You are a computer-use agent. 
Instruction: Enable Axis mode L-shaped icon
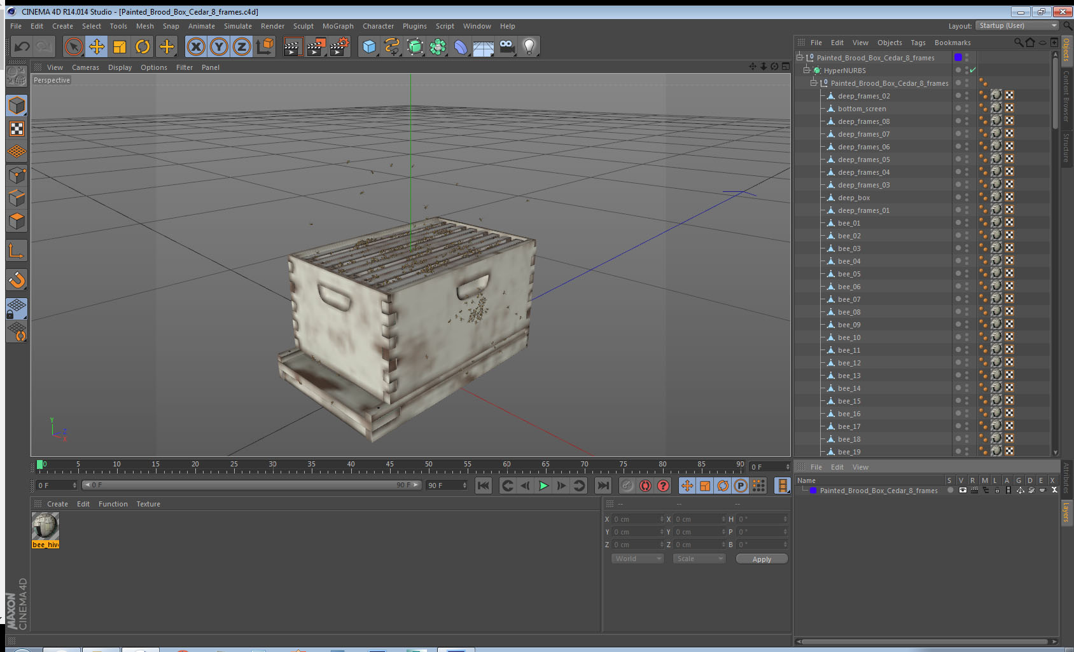click(17, 251)
